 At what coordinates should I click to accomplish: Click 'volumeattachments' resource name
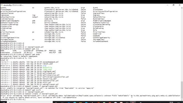(8, 41)
